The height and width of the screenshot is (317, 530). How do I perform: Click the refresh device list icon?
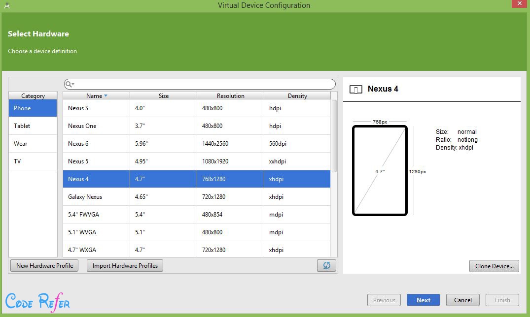pyautogui.click(x=326, y=265)
